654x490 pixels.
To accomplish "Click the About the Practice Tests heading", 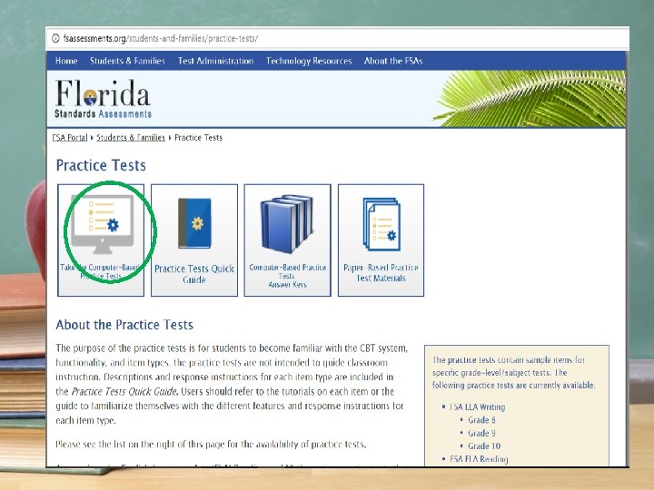I will click(x=124, y=325).
